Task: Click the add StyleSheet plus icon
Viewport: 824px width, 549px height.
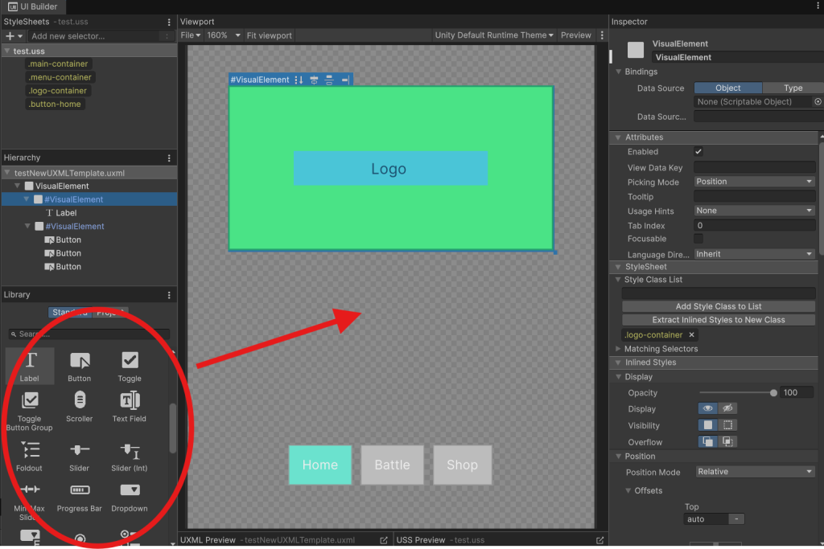Action: pyautogui.click(x=10, y=36)
